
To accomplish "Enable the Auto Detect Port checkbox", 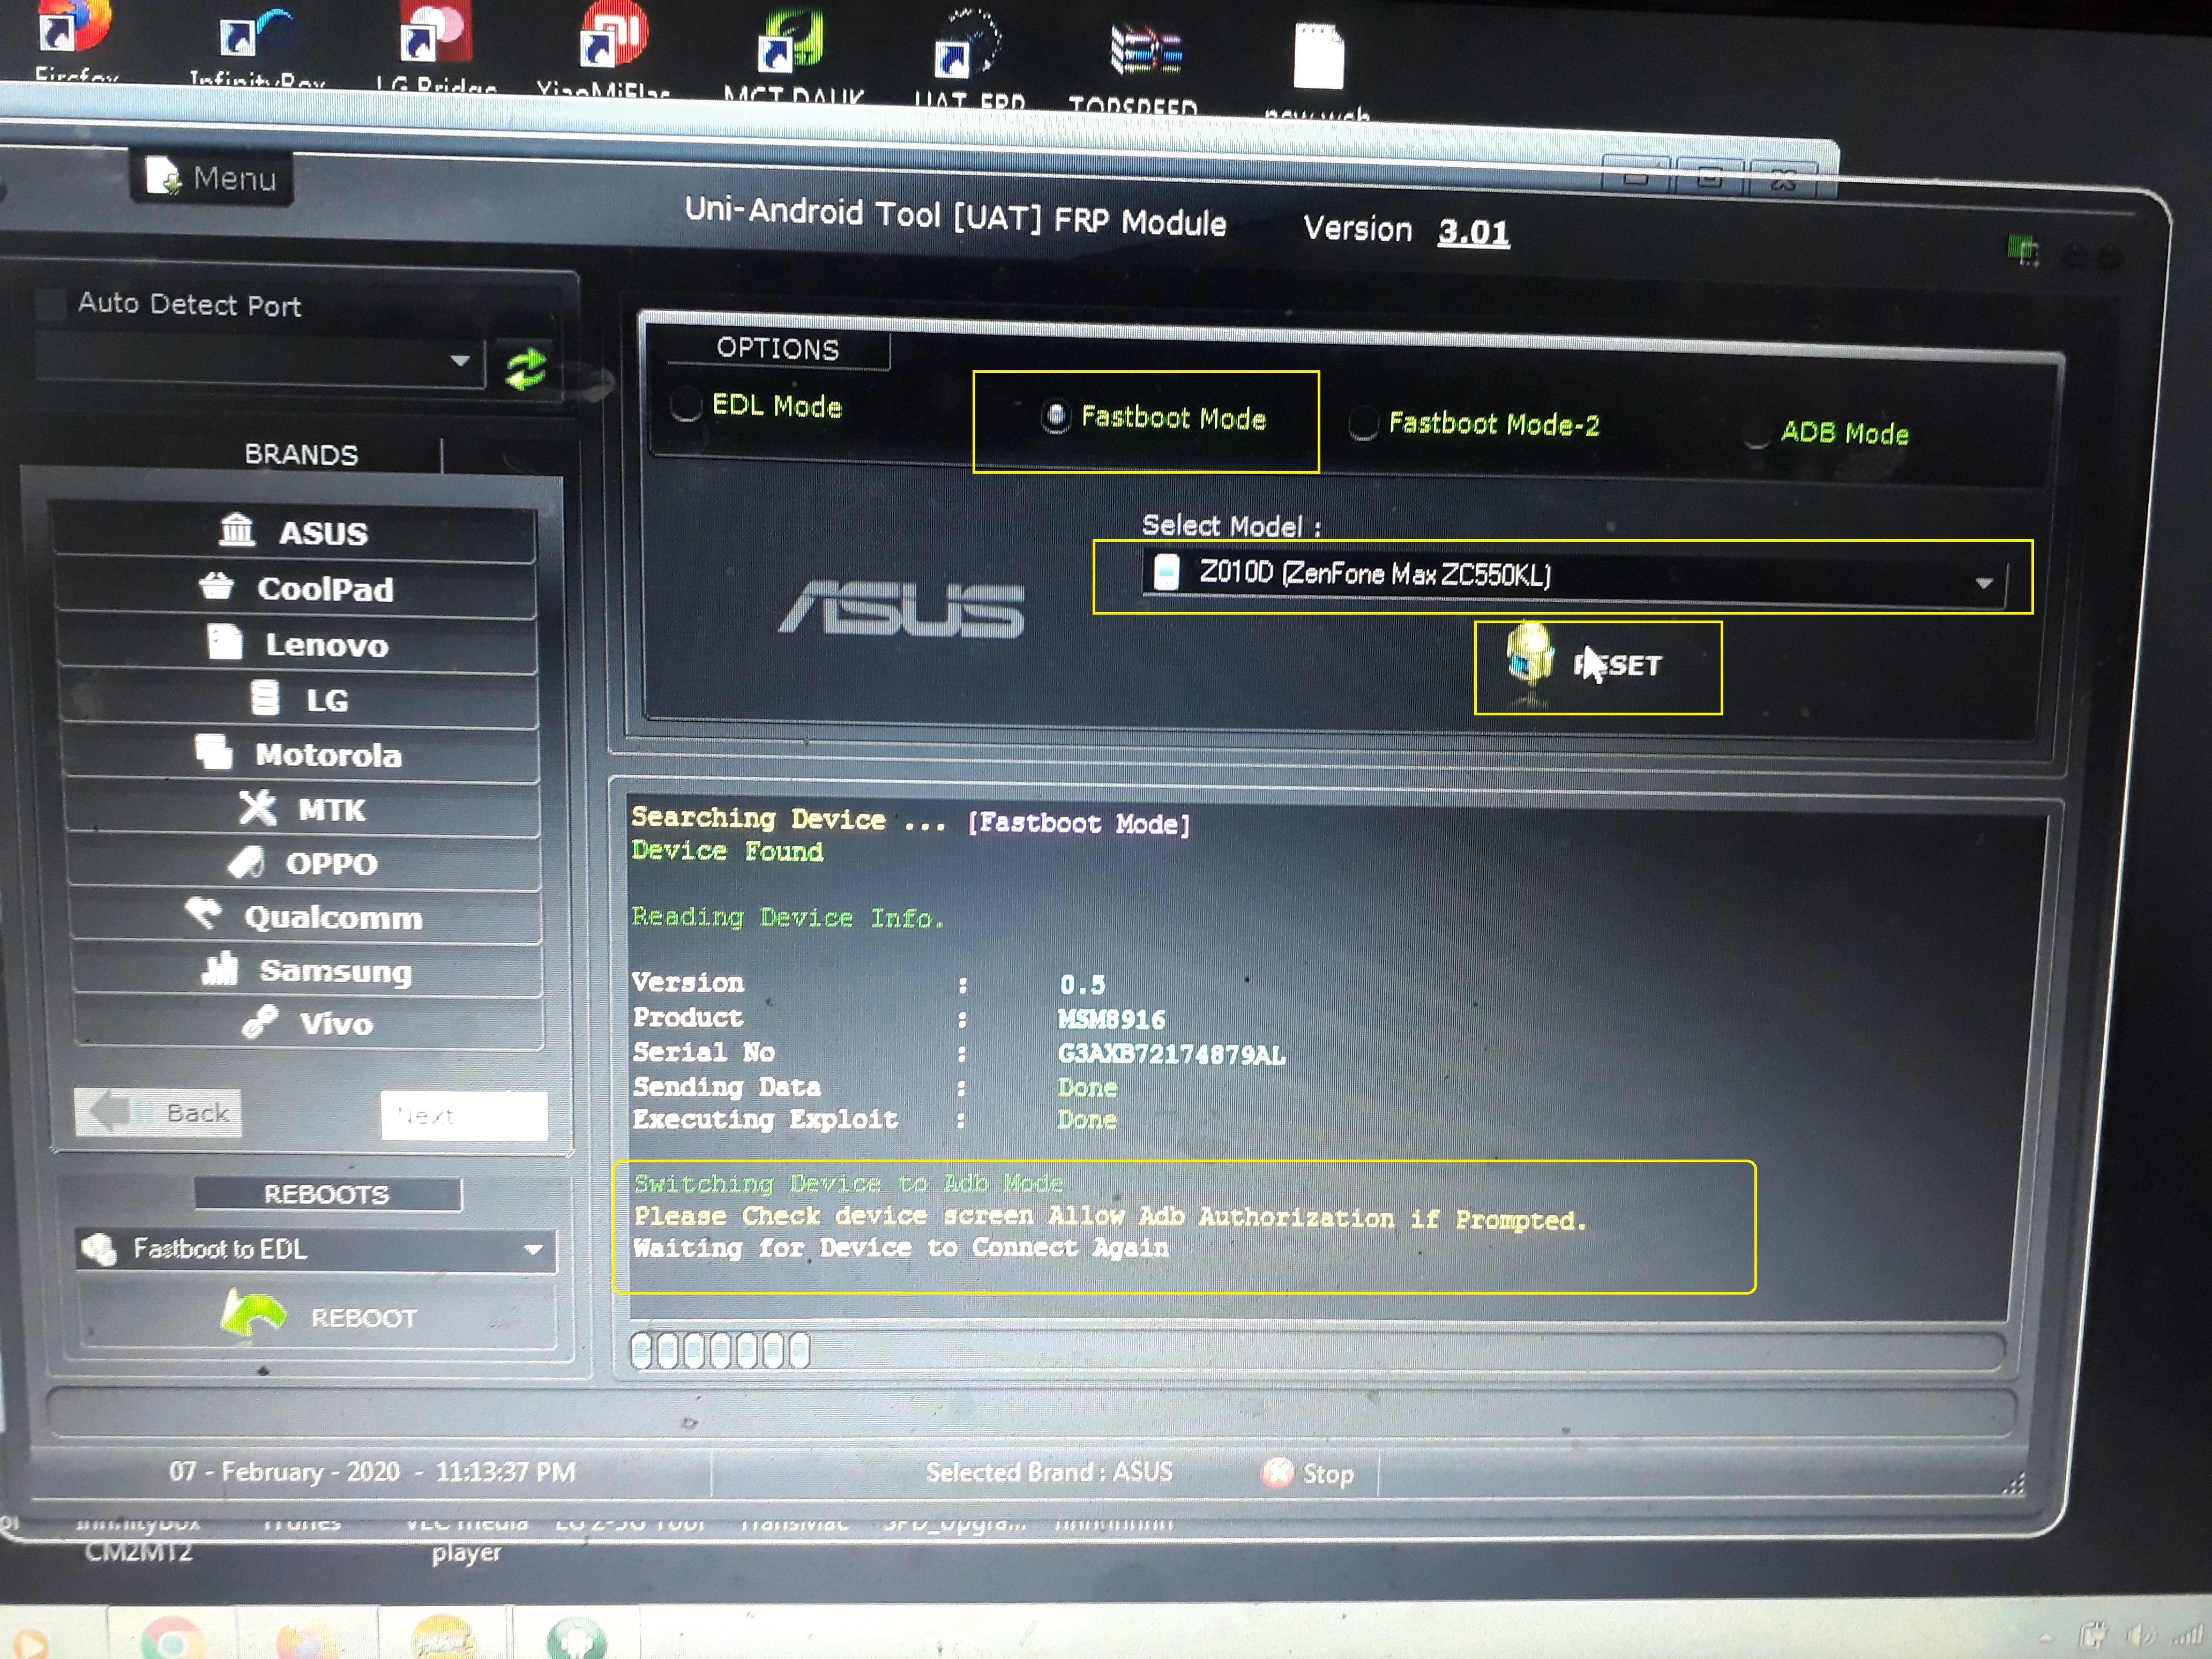I will click(x=49, y=303).
